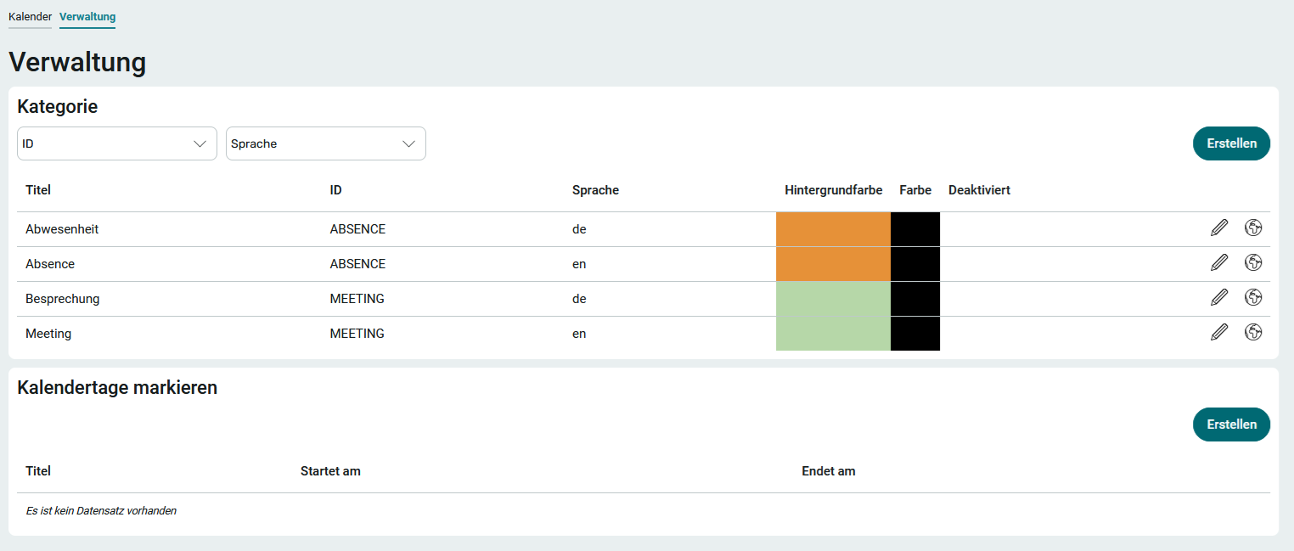Click the Hintergrundfarbe column header

833,190
